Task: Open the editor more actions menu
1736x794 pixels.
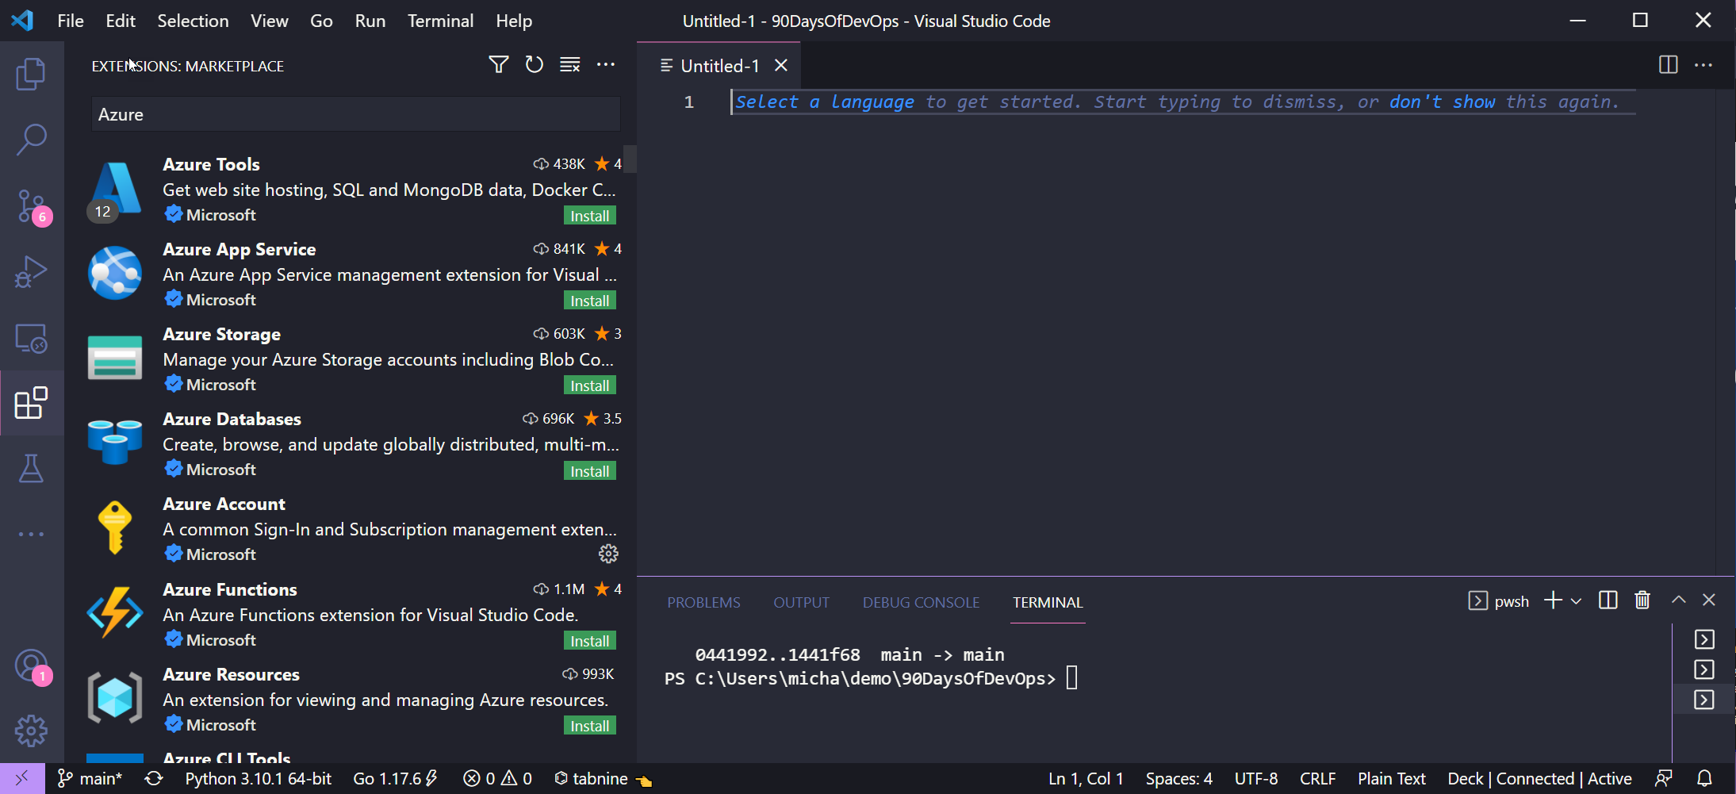Action: pyautogui.click(x=1704, y=65)
